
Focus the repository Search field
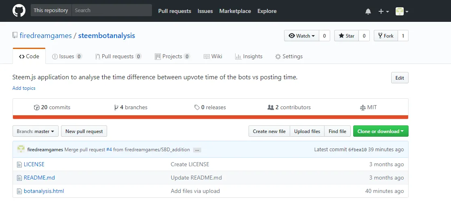click(x=112, y=11)
